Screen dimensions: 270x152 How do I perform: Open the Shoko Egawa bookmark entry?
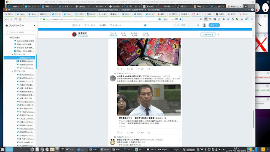26,102
